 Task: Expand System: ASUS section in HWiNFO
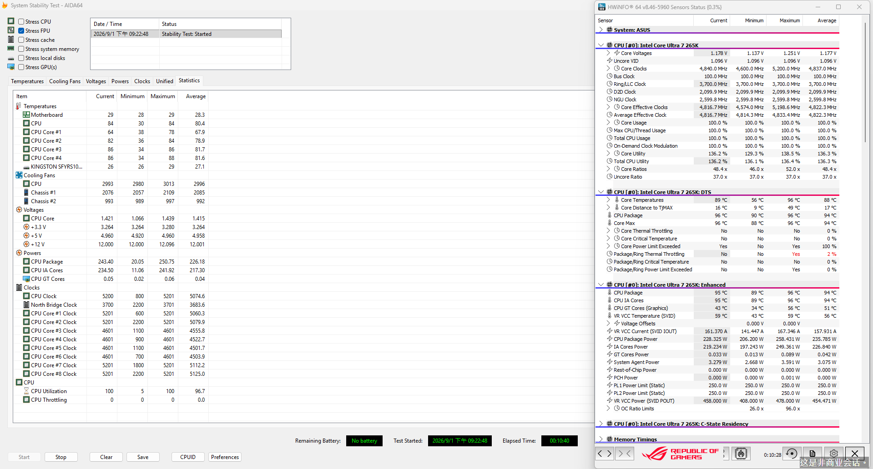pos(601,30)
